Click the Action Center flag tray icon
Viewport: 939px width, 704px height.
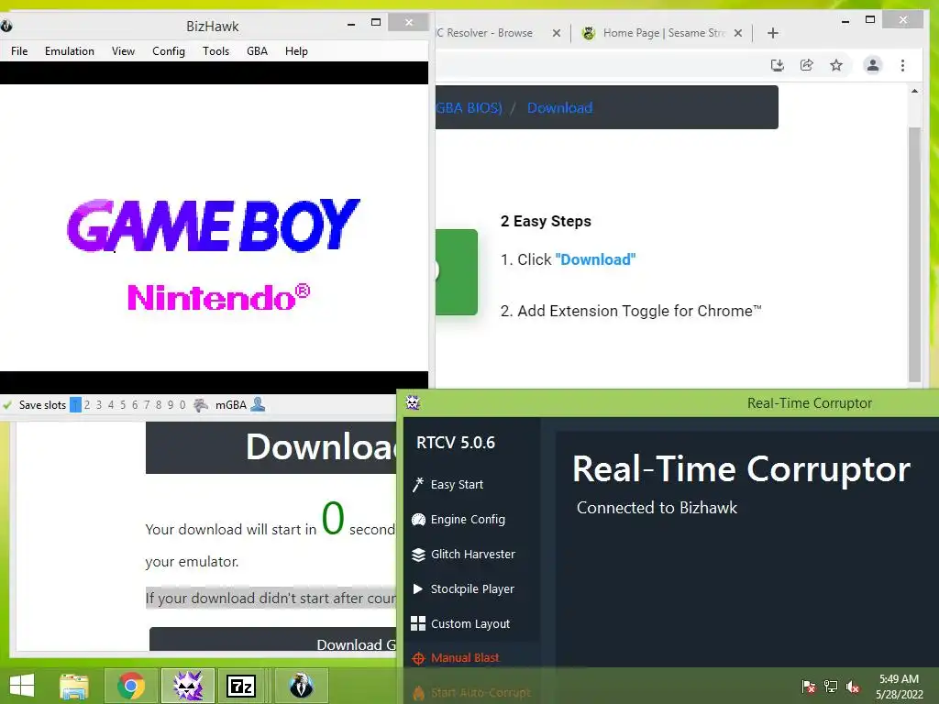point(809,686)
